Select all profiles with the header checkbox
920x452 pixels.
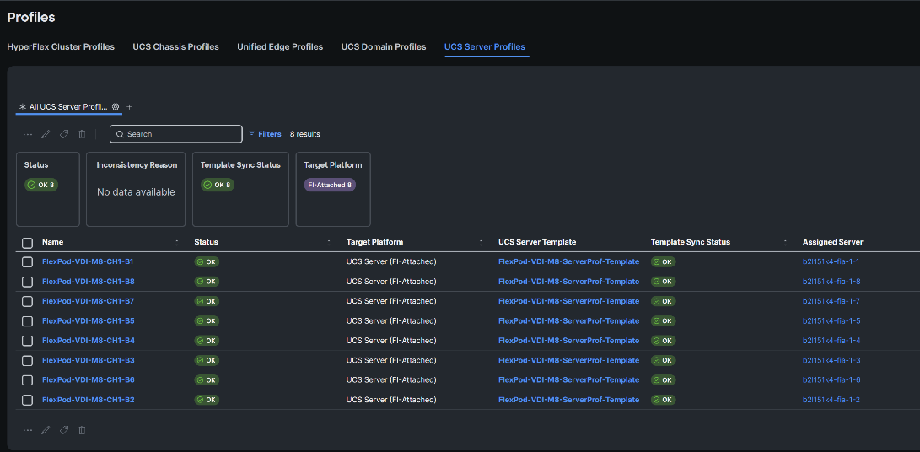pyautogui.click(x=27, y=242)
